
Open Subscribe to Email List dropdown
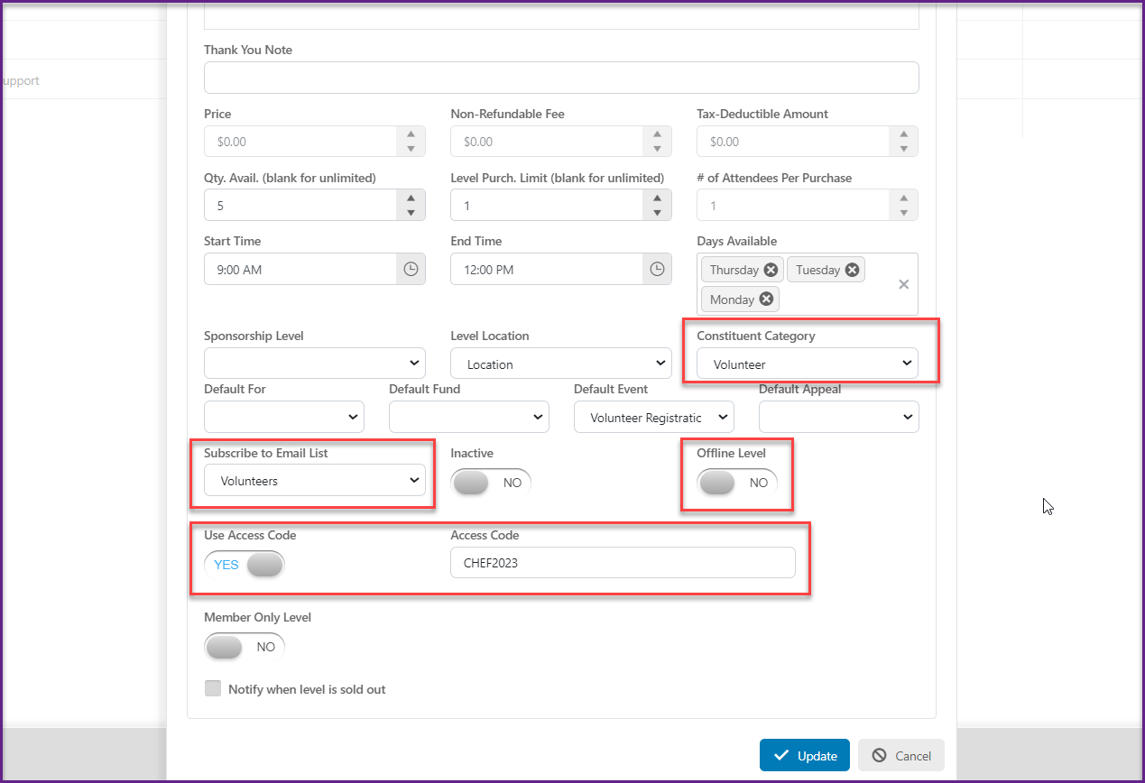click(315, 481)
